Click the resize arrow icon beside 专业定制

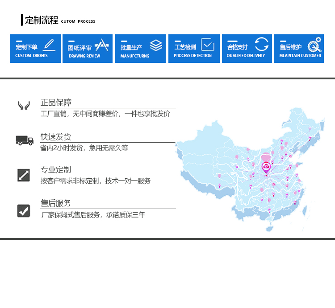coord(24,175)
